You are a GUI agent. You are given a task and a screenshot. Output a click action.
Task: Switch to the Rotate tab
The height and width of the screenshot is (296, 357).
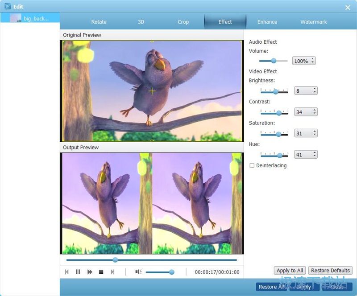tap(99, 22)
